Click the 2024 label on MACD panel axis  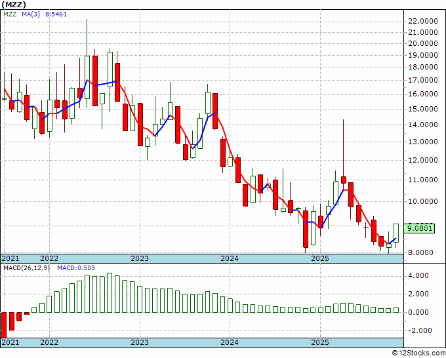(x=230, y=342)
